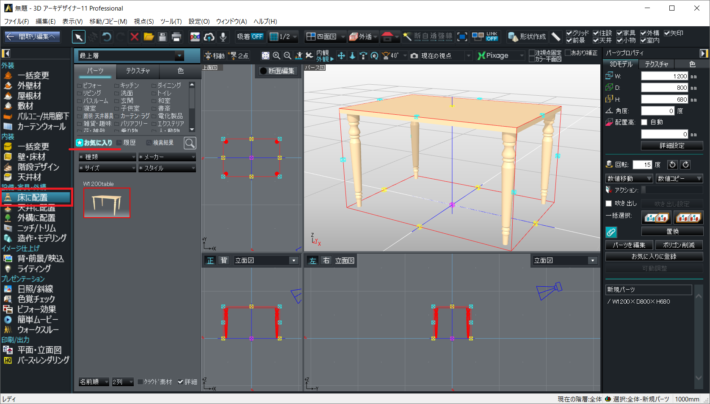
Task: Click the red X delete icon
Action: (x=135, y=37)
